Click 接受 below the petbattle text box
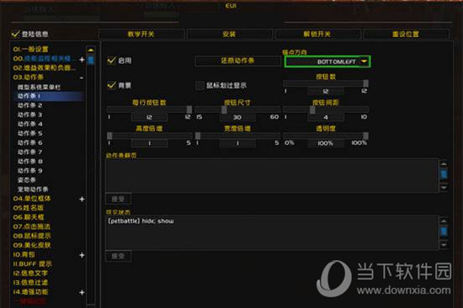Viewport: 463px width, 308px height. [118, 256]
